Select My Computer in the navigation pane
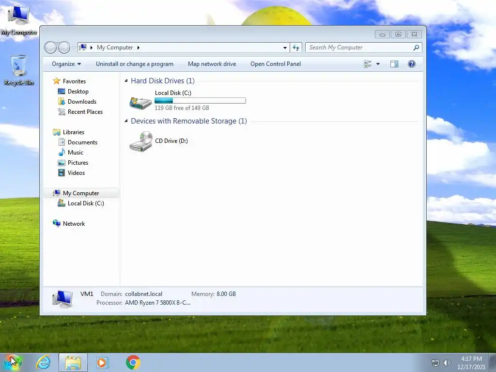Screen dimensions: 496x372 pyautogui.click(x=81, y=193)
